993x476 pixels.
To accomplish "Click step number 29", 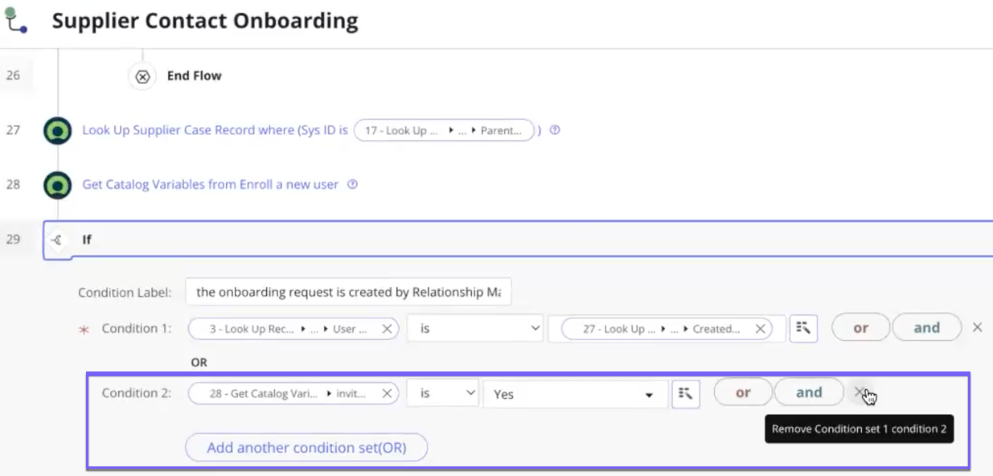I will (x=14, y=239).
